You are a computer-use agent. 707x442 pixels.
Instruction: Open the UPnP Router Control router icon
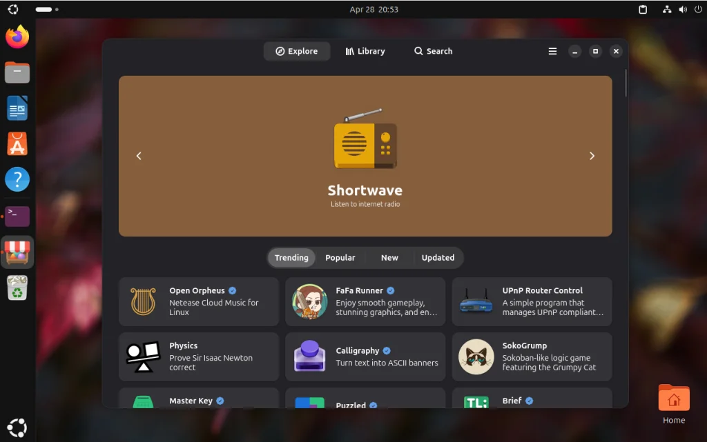tap(476, 302)
